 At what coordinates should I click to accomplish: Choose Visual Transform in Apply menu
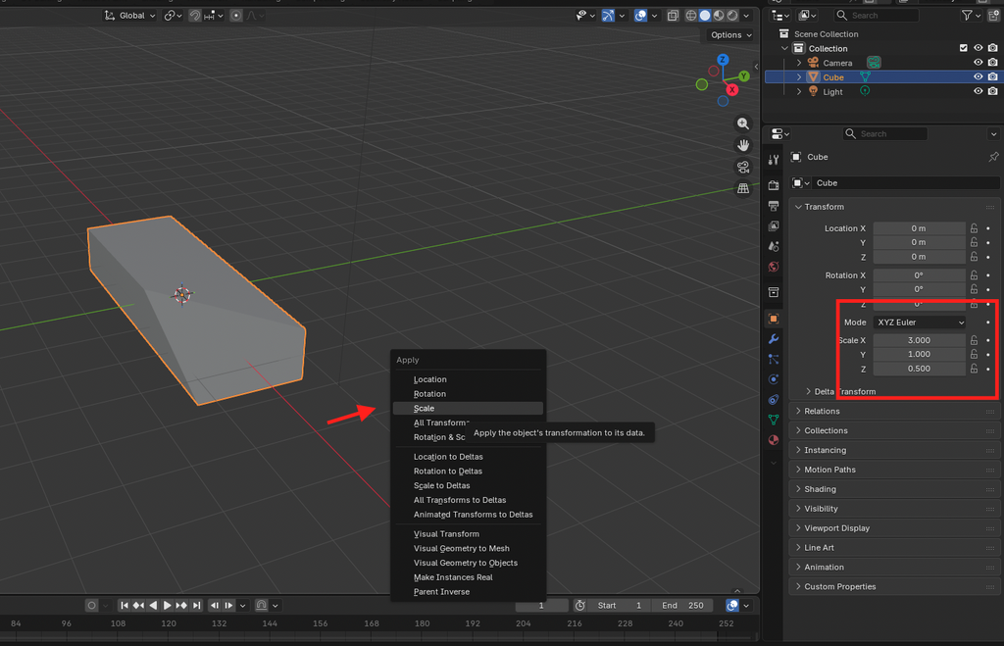click(x=468, y=534)
